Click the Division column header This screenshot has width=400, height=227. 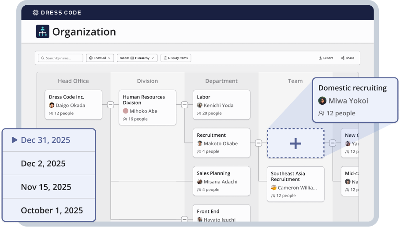pos(147,81)
